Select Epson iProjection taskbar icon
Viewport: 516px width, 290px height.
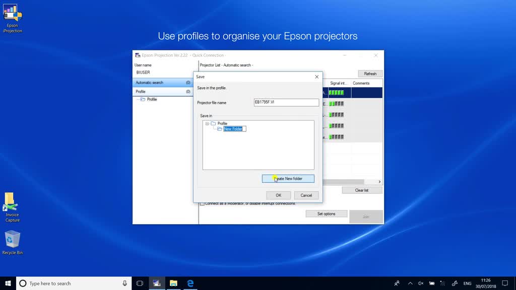coord(157,283)
